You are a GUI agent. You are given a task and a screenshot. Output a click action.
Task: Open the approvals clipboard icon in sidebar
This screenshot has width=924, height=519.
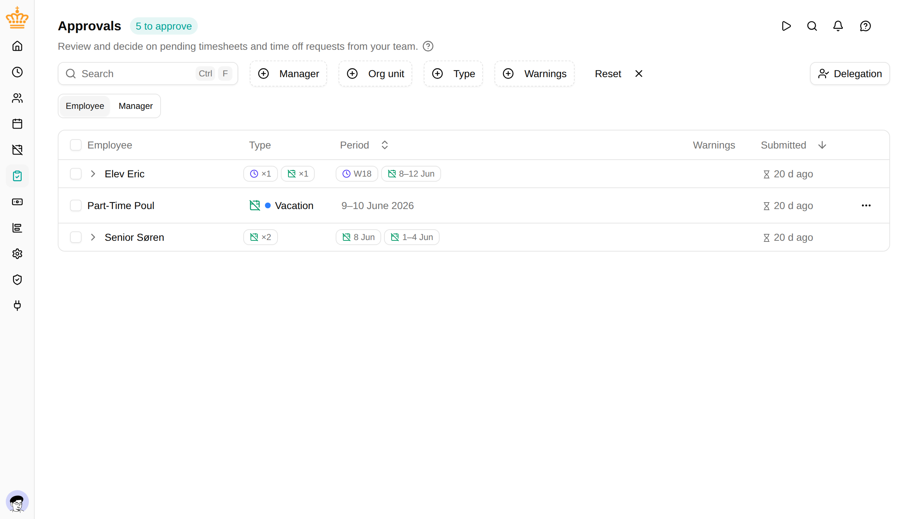[17, 176]
